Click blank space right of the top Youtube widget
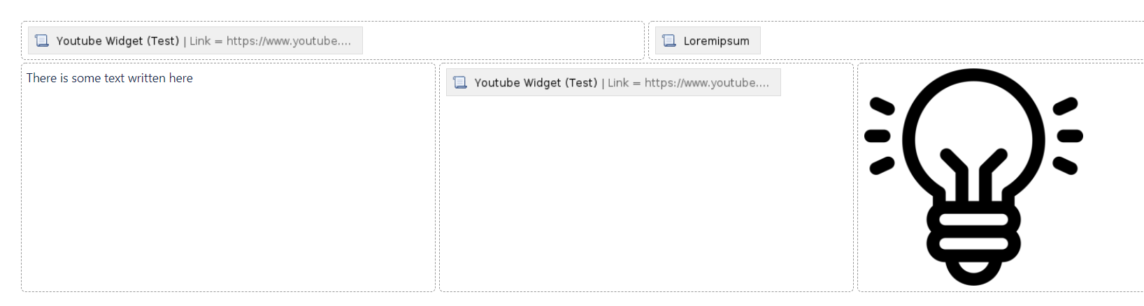The width and height of the screenshot is (1144, 306). coord(502,40)
